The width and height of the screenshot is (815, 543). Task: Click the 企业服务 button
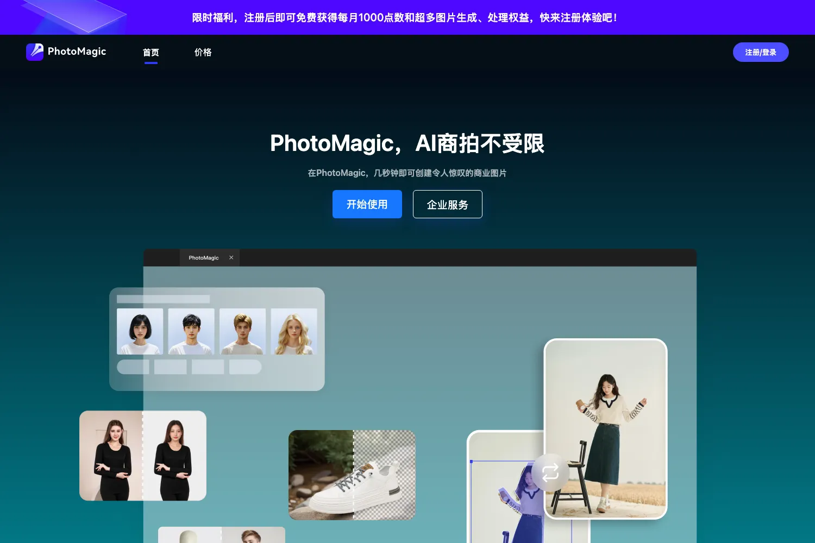click(x=448, y=204)
